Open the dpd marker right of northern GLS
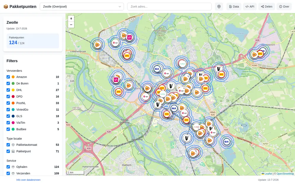 166,73
